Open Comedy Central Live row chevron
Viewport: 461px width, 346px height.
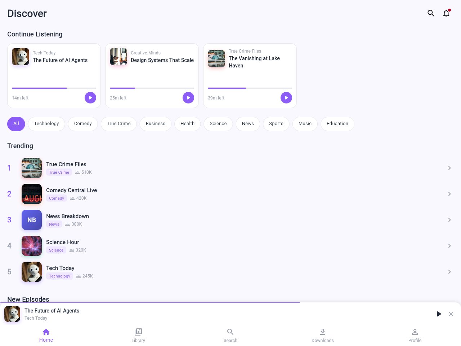click(x=449, y=194)
